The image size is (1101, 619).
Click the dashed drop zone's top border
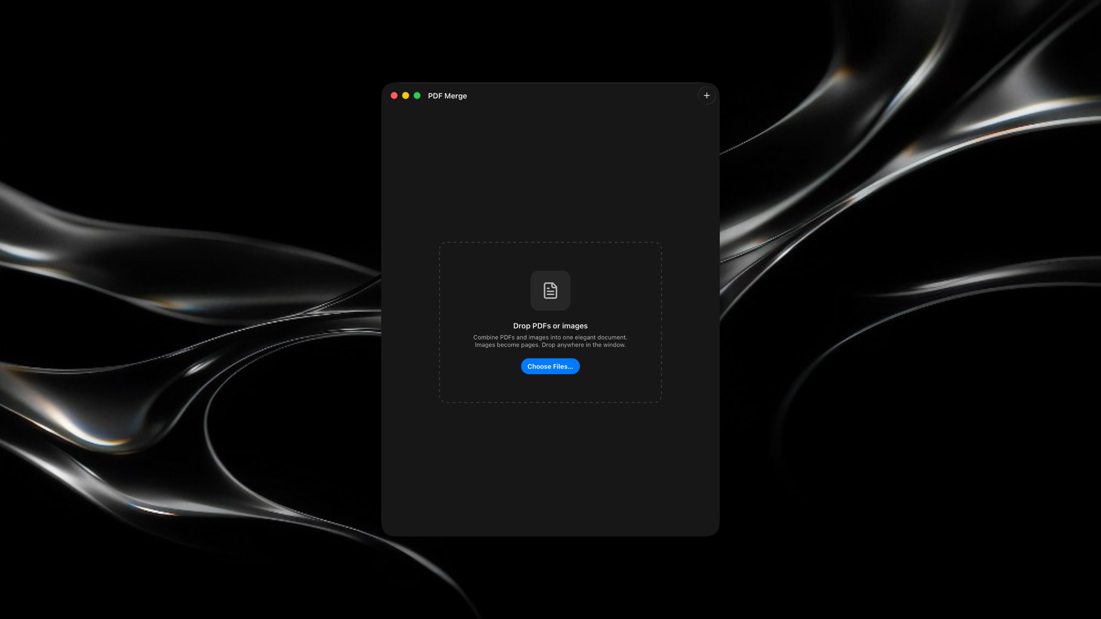550,242
